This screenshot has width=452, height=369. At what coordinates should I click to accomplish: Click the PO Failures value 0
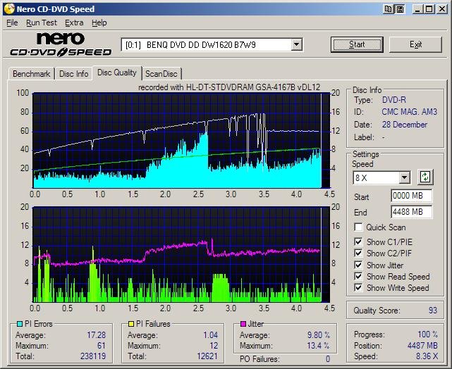click(328, 359)
